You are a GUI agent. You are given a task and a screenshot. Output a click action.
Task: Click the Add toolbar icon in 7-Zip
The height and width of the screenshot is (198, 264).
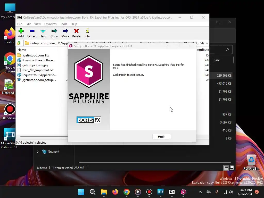[x=21, y=33]
